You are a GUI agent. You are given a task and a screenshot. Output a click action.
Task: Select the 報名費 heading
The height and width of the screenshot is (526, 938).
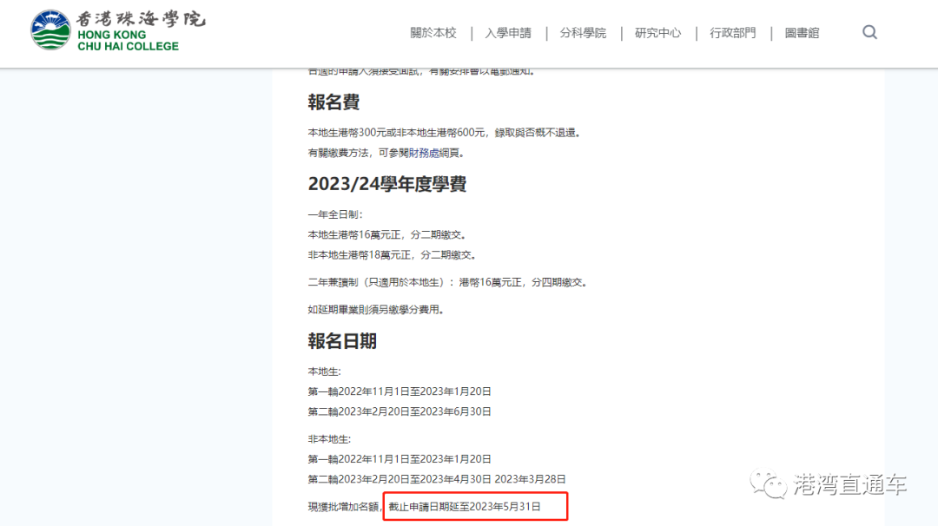tap(334, 102)
